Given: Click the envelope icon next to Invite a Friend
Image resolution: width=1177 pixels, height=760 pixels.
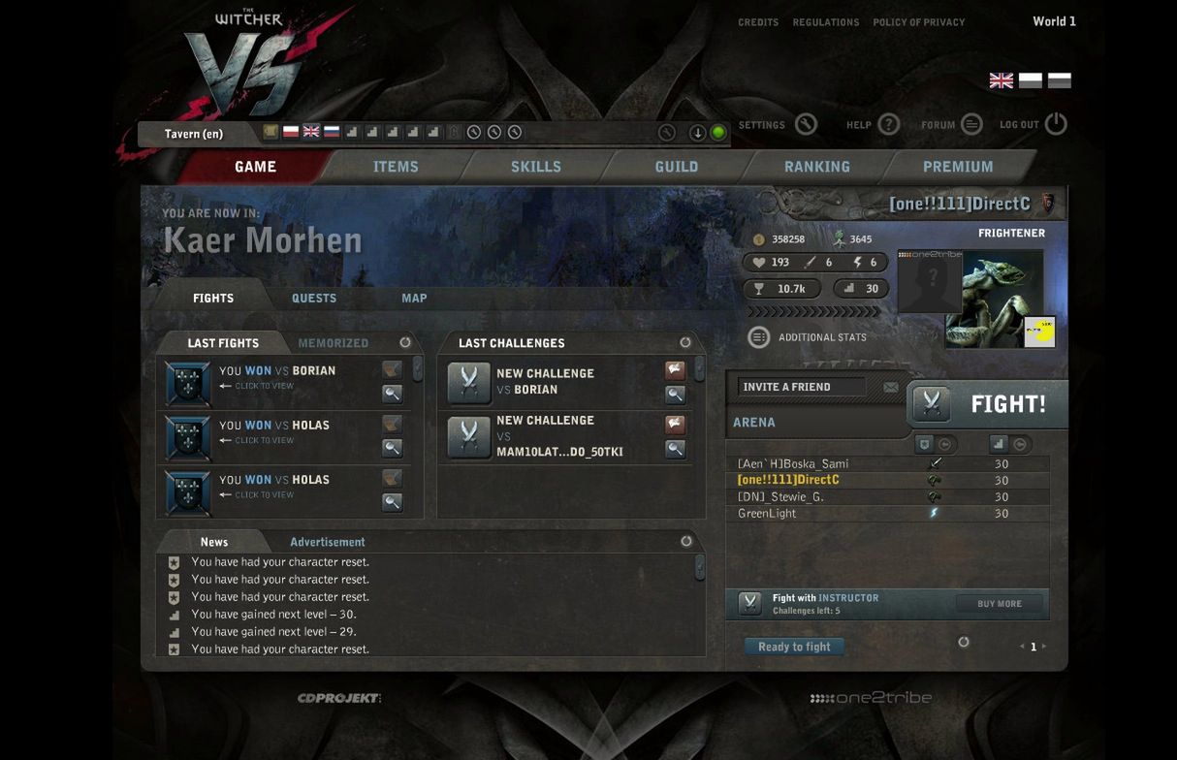Looking at the screenshot, I should pyautogui.click(x=890, y=387).
